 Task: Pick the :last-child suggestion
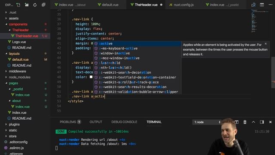pos(137,63)
